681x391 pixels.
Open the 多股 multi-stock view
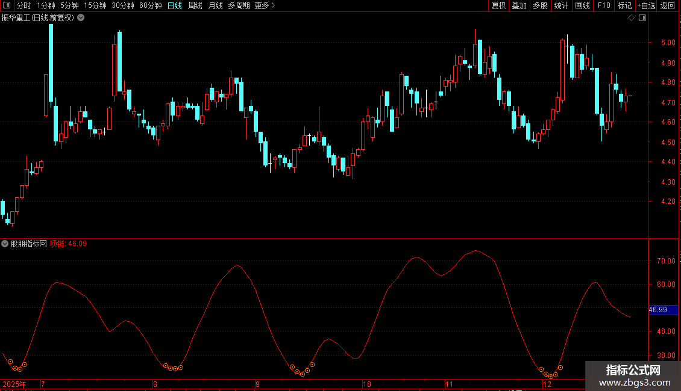[540, 5]
